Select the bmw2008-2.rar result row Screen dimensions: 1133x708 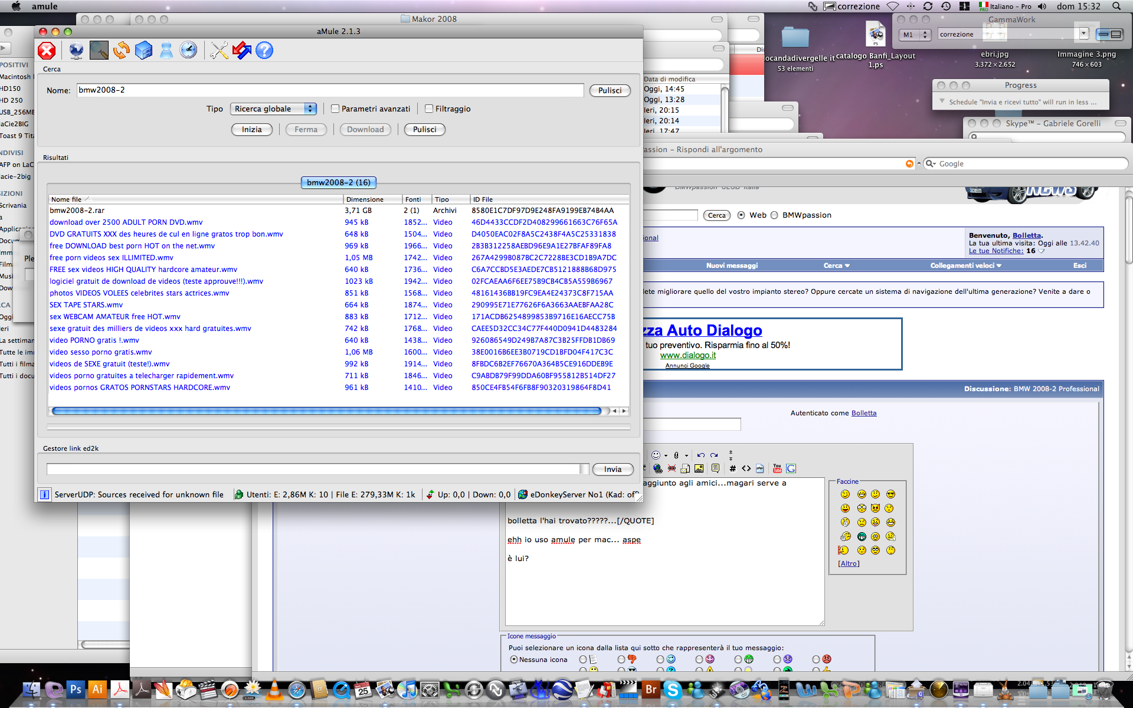pyautogui.click(x=338, y=211)
